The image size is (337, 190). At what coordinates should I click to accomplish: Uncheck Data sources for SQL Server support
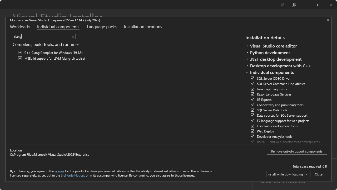pos(252,115)
